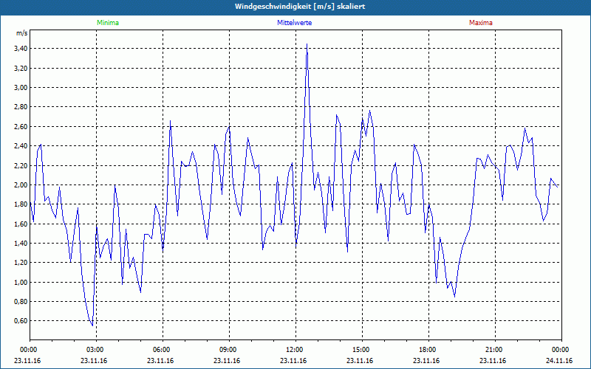The image size is (591, 369).
Task: Select the red Maxima legend label
Action: pos(481,23)
